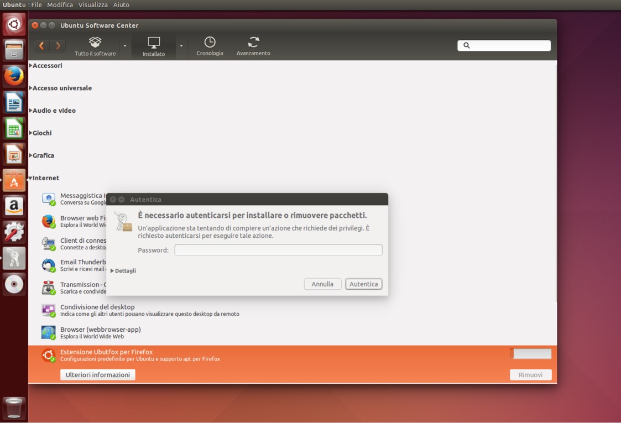Click the Autentica button
This screenshot has width=621, height=423.
(x=363, y=284)
